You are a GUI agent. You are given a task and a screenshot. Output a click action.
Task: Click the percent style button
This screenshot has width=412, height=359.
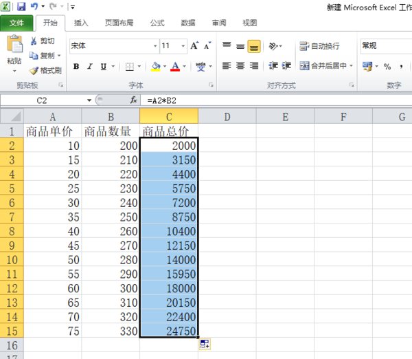coord(387,67)
